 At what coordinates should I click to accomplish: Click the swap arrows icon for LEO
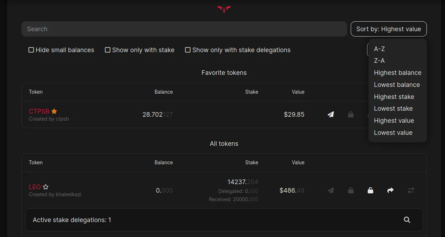(x=411, y=190)
